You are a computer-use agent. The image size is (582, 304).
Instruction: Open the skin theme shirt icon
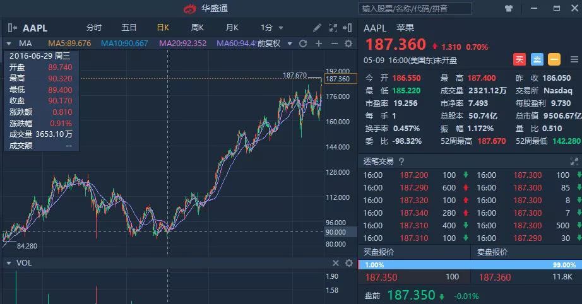509,8
